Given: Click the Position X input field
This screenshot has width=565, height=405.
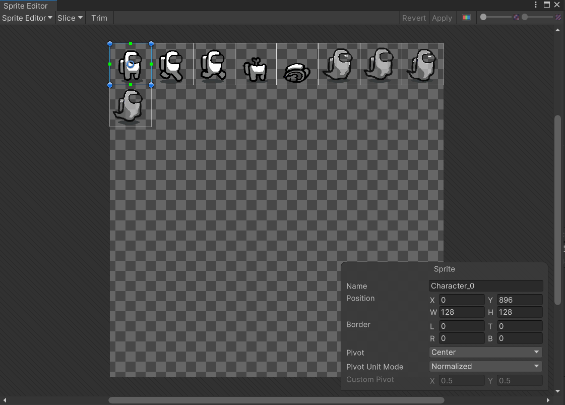Looking at the screenshot, I should coord(462,300).
